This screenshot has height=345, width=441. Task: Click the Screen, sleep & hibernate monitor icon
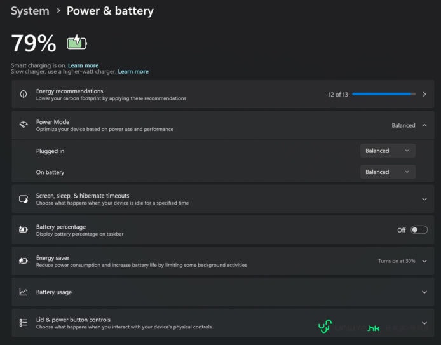24,199
